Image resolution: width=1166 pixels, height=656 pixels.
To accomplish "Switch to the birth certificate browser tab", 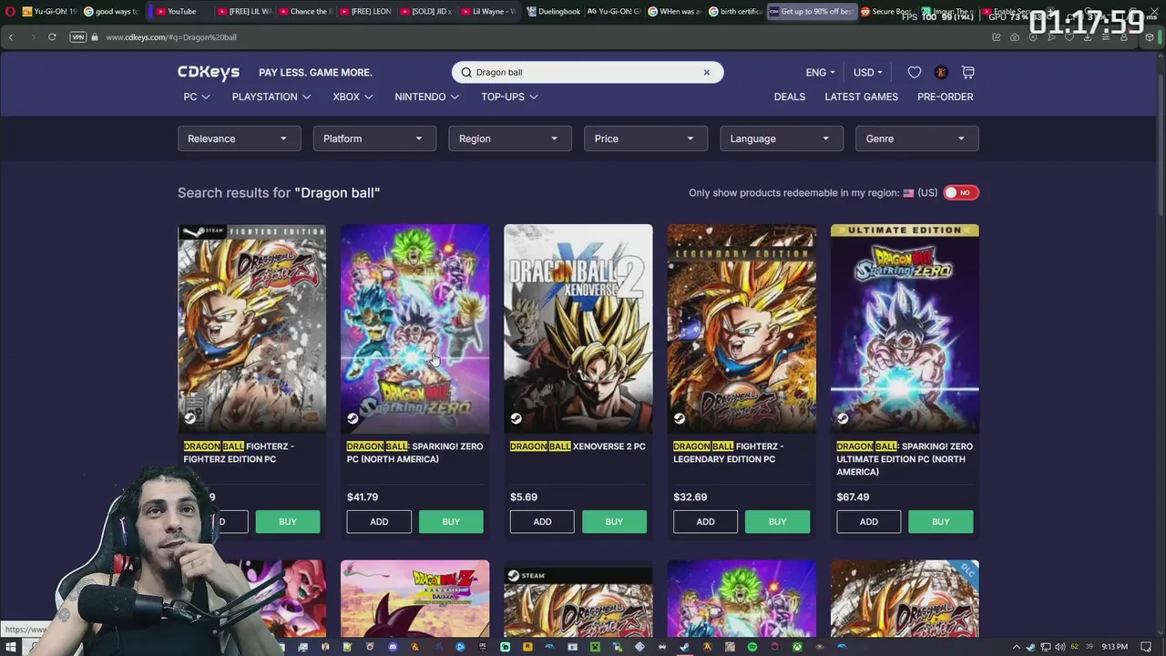I will tap(734, 11).
